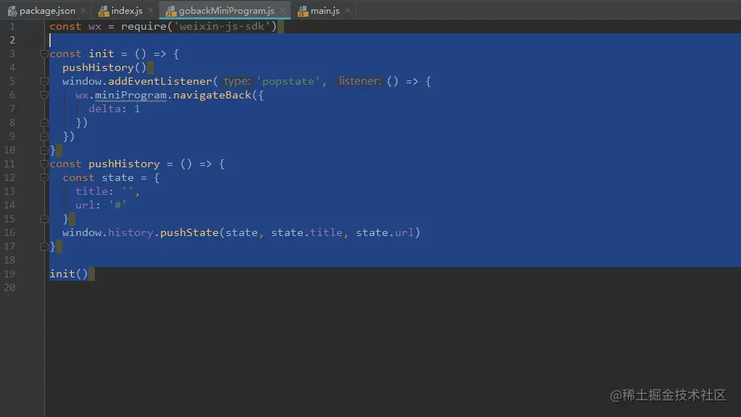Click the JS icon on the main.js tab
Screen dimensions: 741x417
coord(301,10)
